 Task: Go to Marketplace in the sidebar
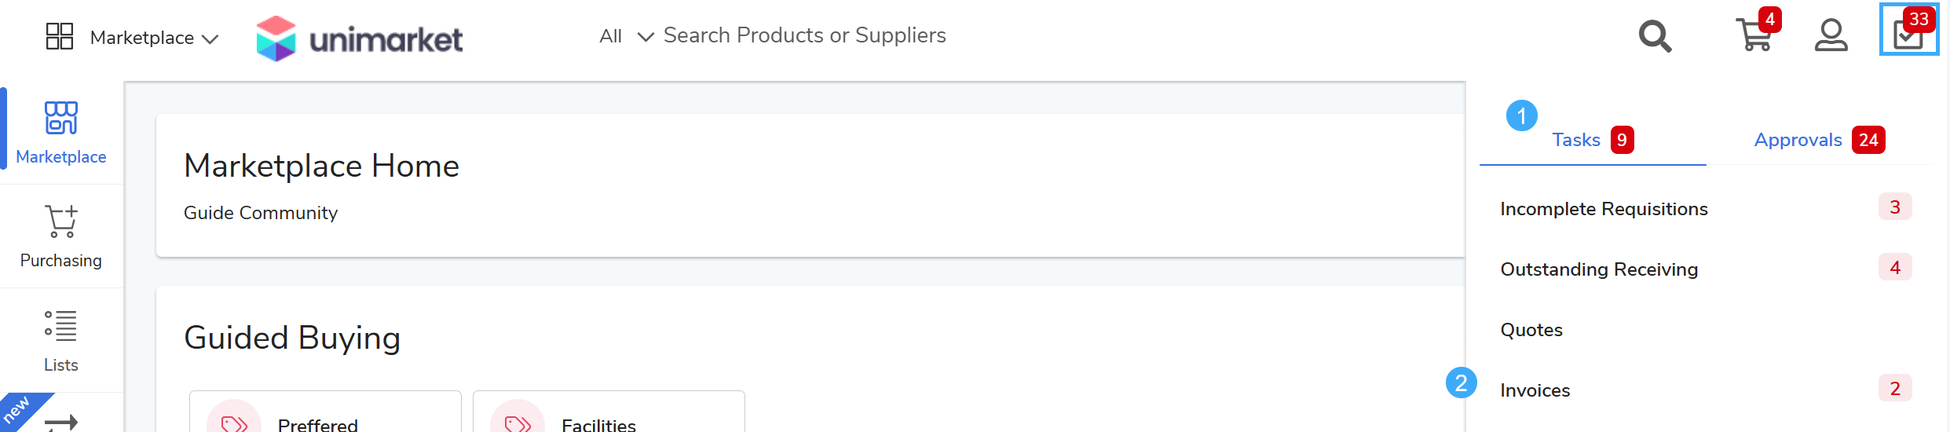coord(61,134)
